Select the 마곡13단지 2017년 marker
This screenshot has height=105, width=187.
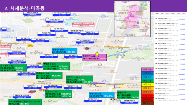pyautogui.click(x=22, y=97)
